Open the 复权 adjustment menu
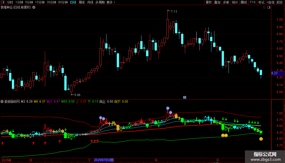The image size is (285, 163). pyautogui.click(x=209, y=2)
